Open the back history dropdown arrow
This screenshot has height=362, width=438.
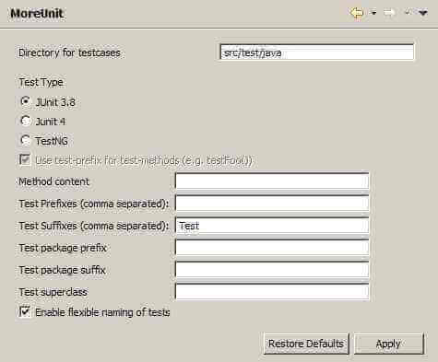(373, 13)
